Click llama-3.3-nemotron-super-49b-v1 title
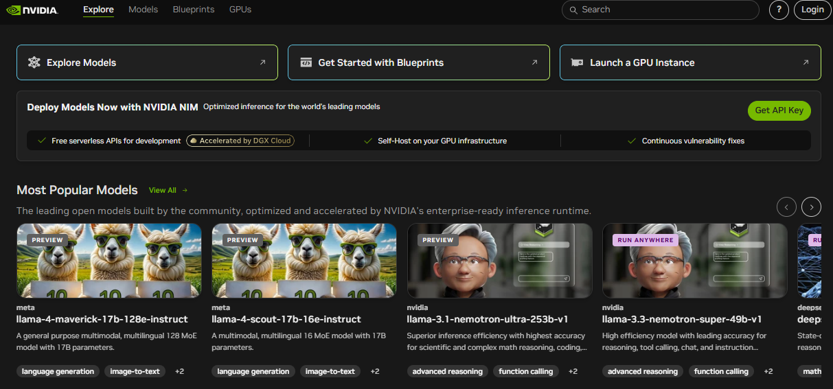The image size is (833, 389). (x=682, y=320)
